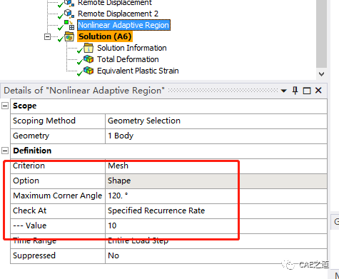Screen dimensions: 339x279
Task: Open Criterion dropdown showing Mesh
Action: click(216, 166)
